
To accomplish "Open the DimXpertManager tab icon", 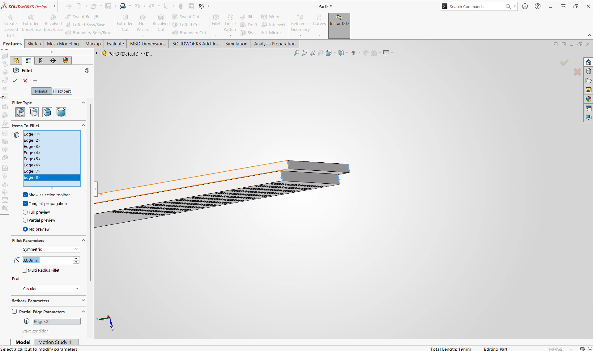I will [53, 61].
